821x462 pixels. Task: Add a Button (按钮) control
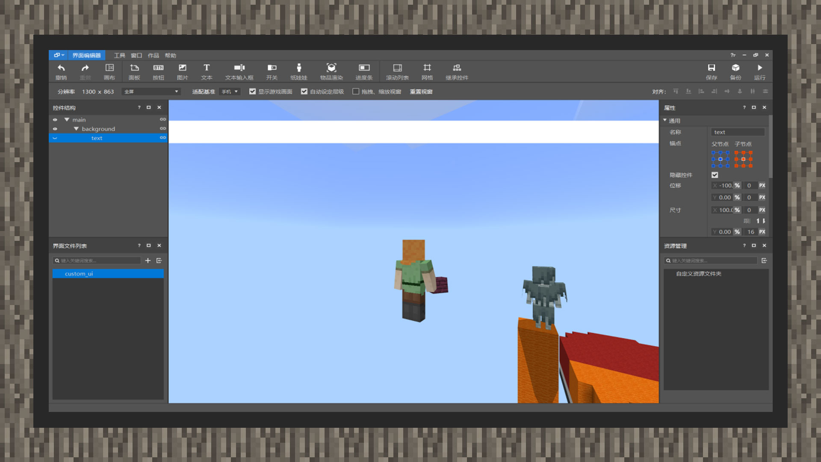[158, 71]
